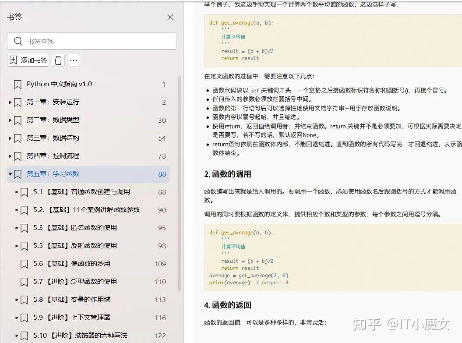Expand the 5.9 上下文管理器 section

[16, 318]
